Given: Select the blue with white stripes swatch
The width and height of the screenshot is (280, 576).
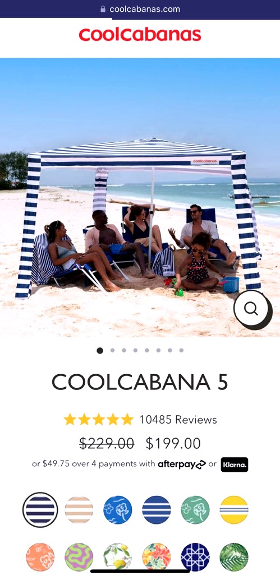Looking at the screenshot, I should [x=157, y=510].
